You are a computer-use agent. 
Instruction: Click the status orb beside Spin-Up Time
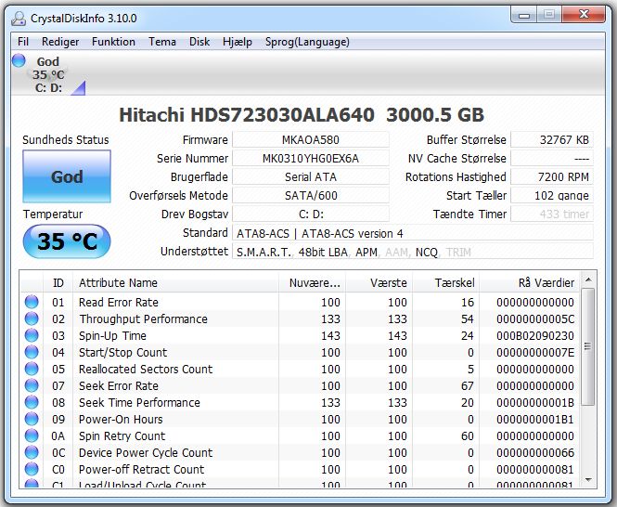click(32, 336)
